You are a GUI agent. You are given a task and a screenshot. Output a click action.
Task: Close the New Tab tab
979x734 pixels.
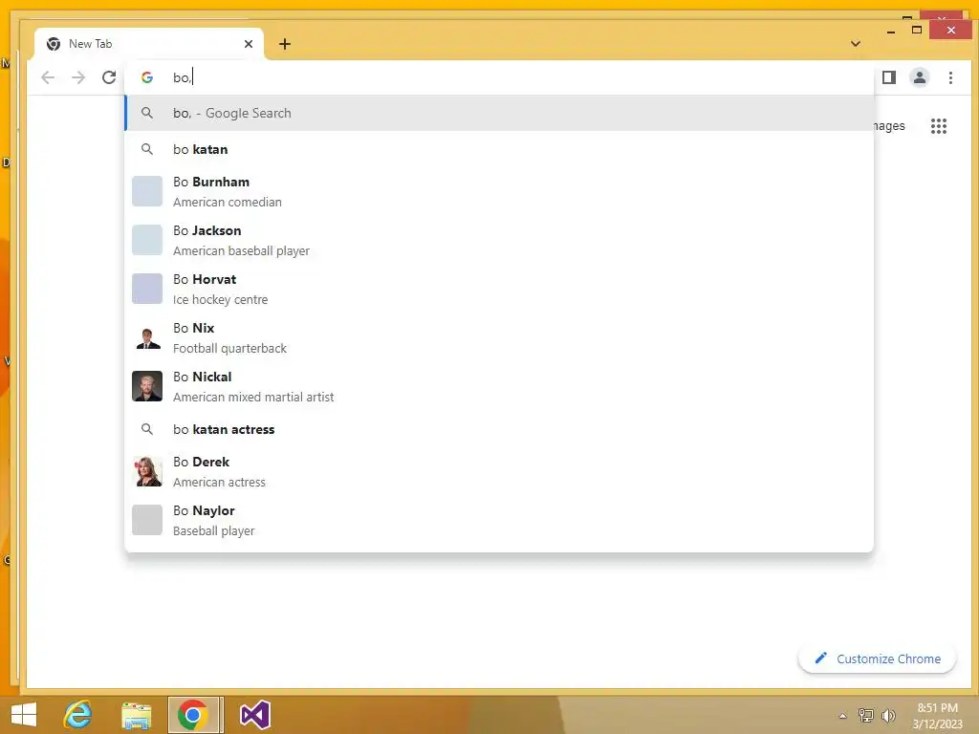[x=249, y=44]
